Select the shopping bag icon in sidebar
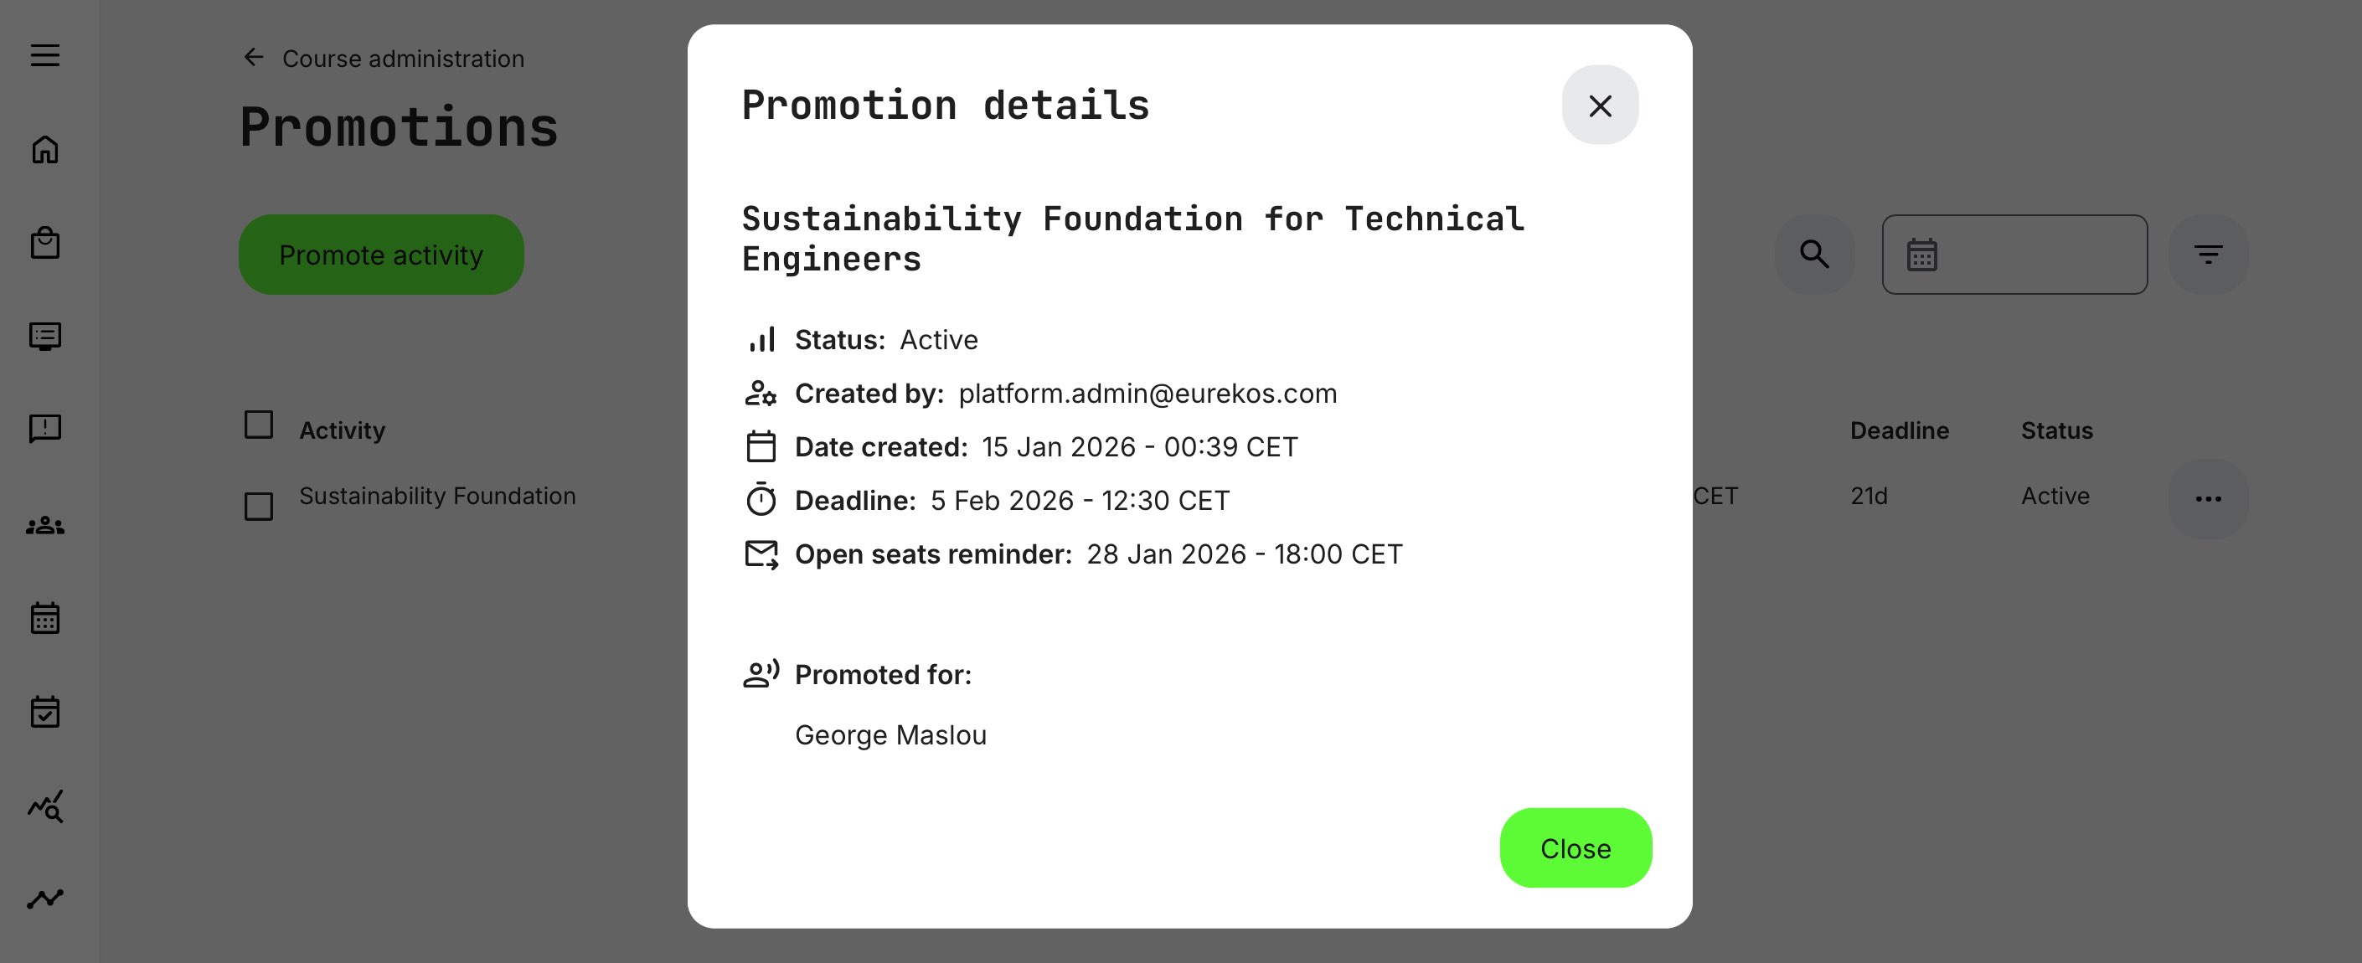The image size is (2362, 963). pos(44,243)
